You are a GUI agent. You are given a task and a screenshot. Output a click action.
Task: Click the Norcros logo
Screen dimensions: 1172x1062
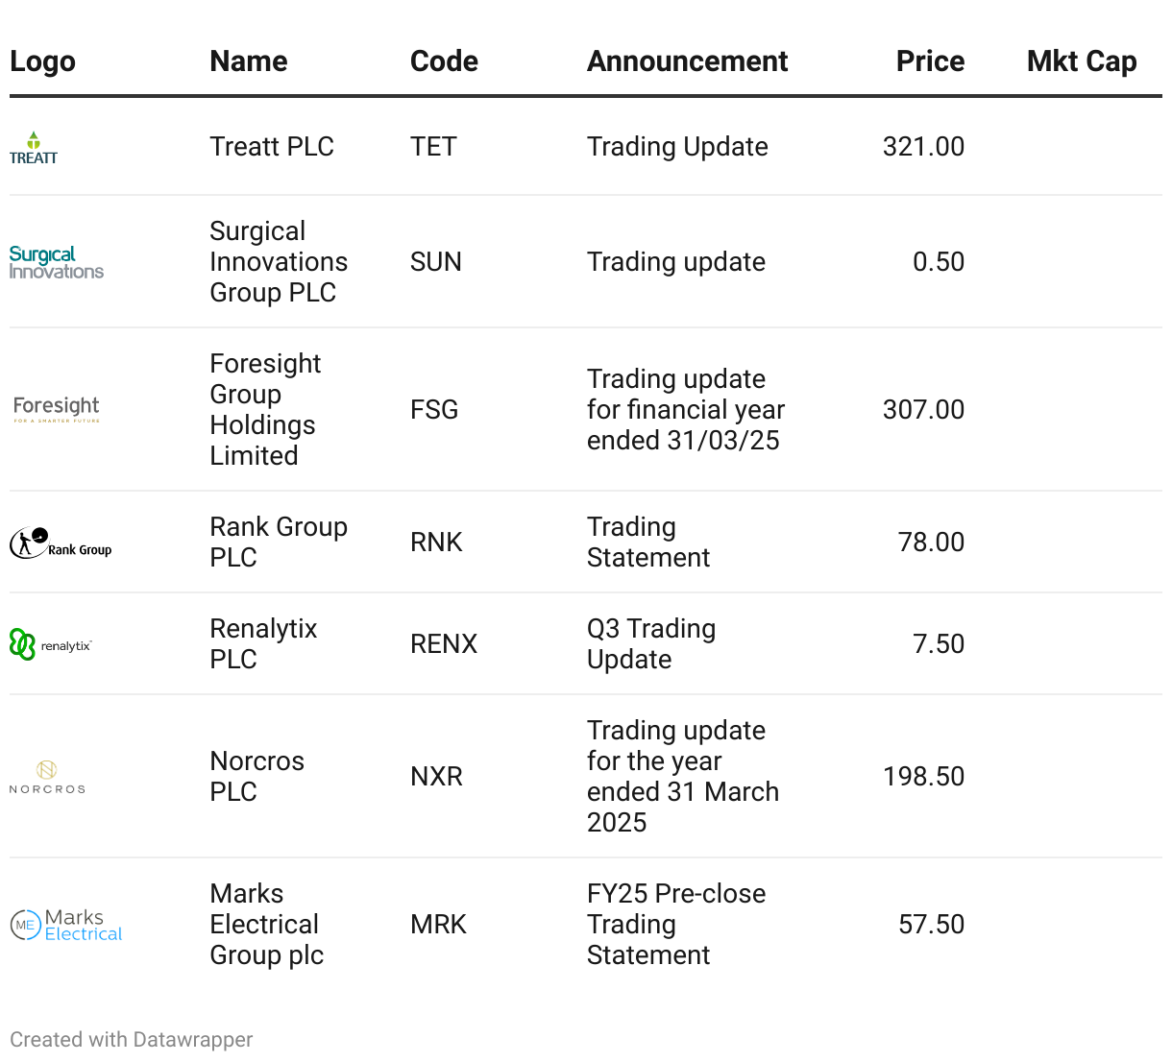click(x=47, y=777)
